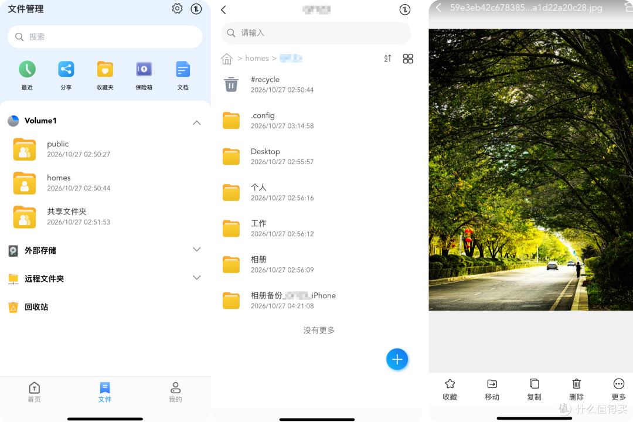633x422 pixels.
Task: Tap the 请输入 search field
Action: (316, 33)
